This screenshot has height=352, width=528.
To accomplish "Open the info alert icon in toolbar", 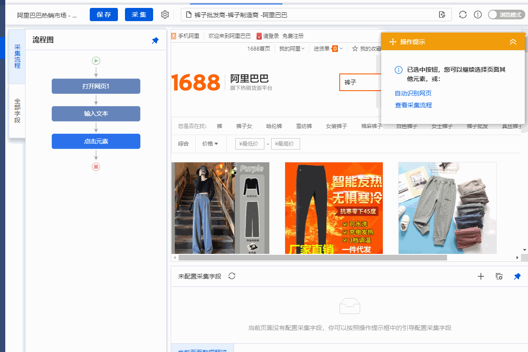I will tap(478, 15).
